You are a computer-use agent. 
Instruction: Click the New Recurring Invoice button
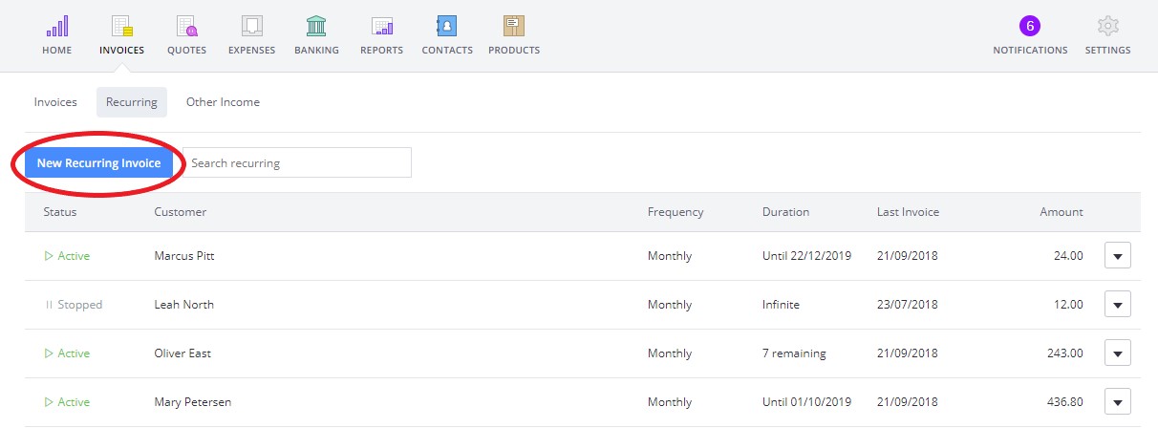click(x=99, y=163)
